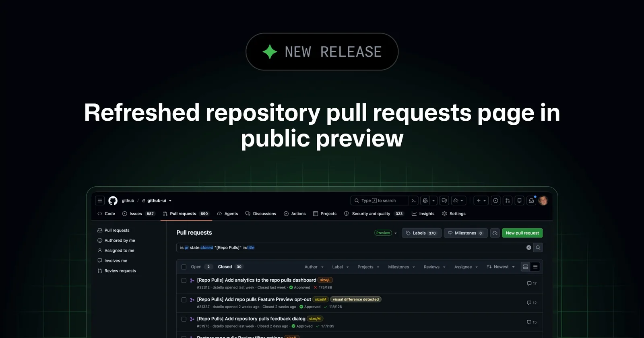This screenshot has height=338, width=644.
Task: Click the visual difference detected label
Action: click(356, 299)
